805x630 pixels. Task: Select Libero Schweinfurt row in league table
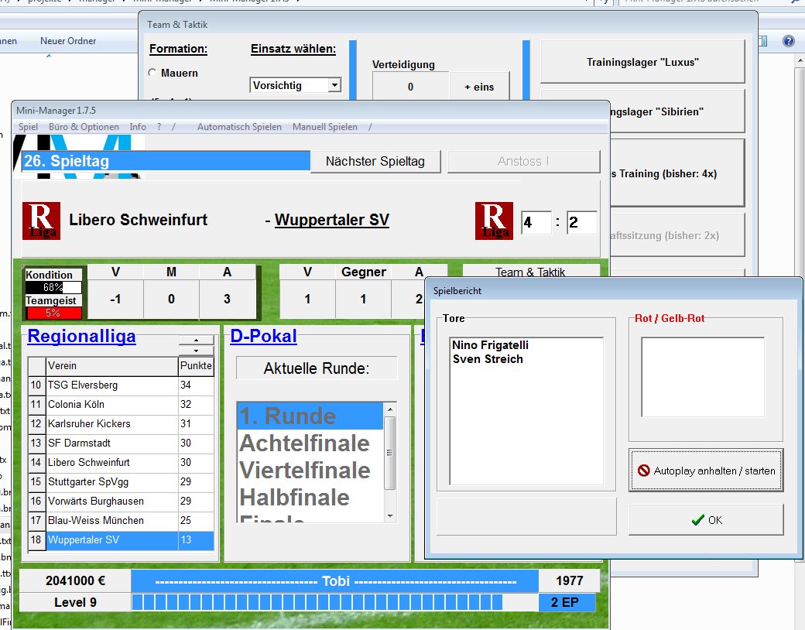pyautogui.click(x=112, y=463)
